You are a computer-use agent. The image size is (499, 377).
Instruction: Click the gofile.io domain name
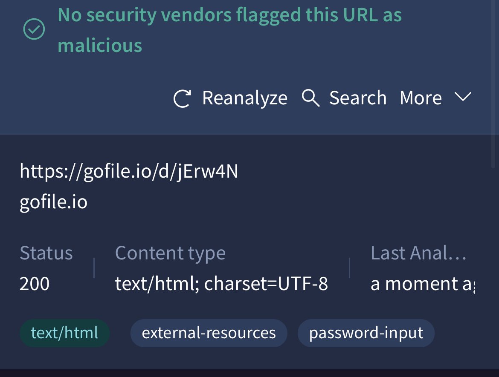click(x=54, y=201)
